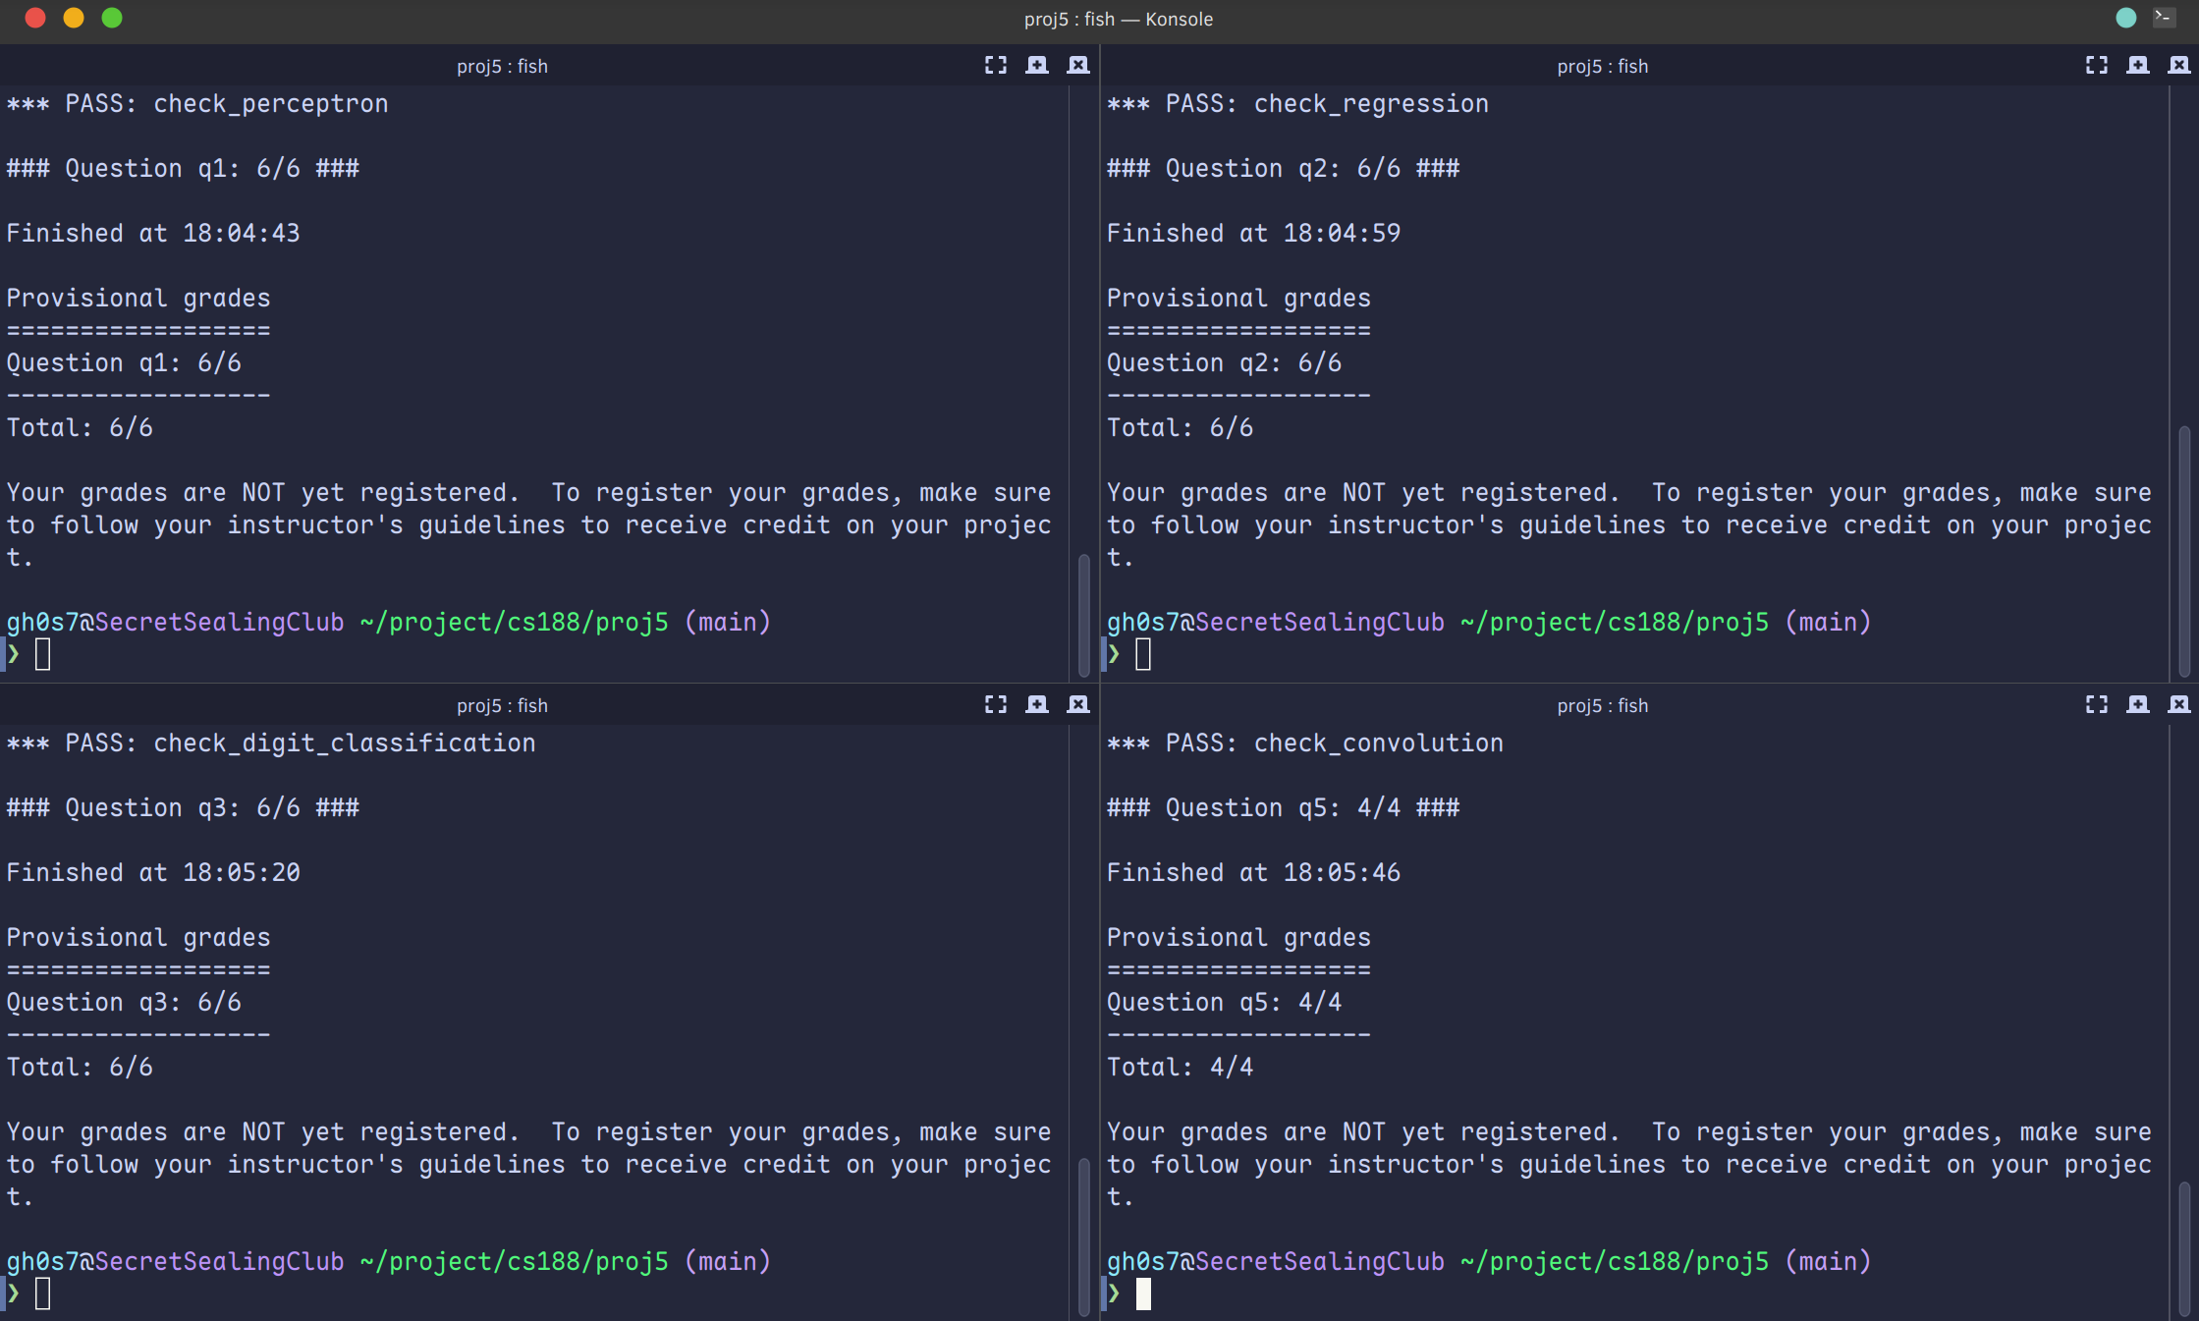The image size is (2199, 1321).
Task: Move top-left pane to new tab
Action: pyautogui.click(x=1036, y=65)
